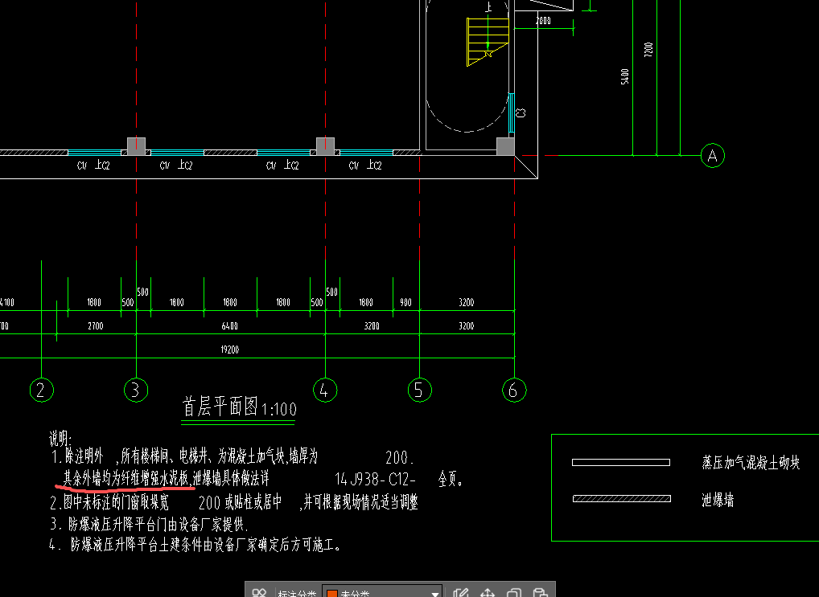
Task: Select the yellow staircase symbol in the drawing
Action: click(x=488, y=42)
